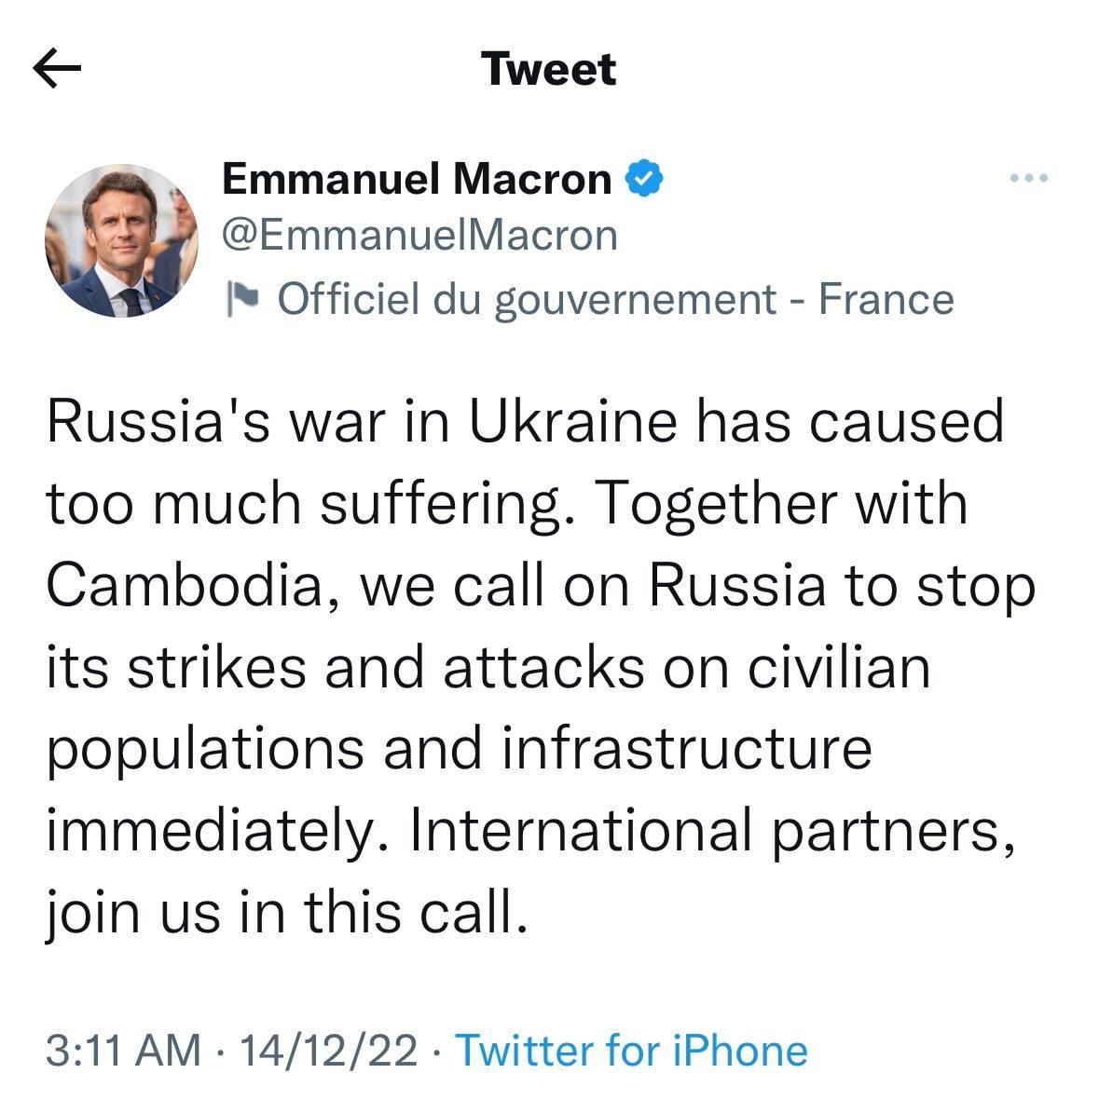Click the phrase International partners
Image resolution: width=1099 pixels, height=1114 pixels.
(x=710, y=830)
